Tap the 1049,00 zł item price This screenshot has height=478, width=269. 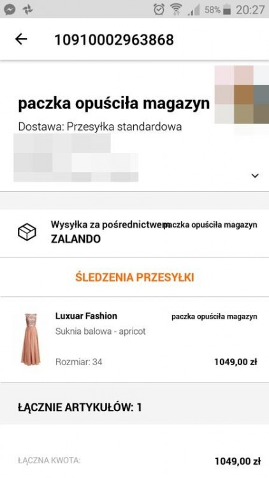[236, 362]
